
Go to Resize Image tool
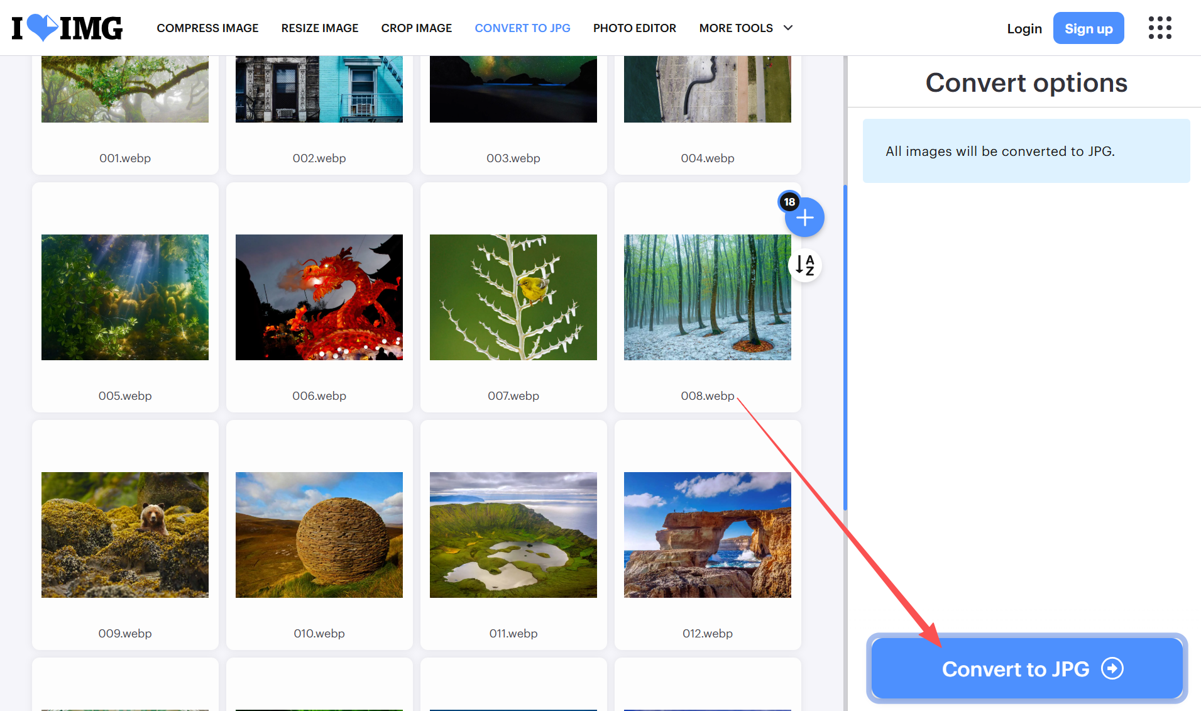(320, 28)
